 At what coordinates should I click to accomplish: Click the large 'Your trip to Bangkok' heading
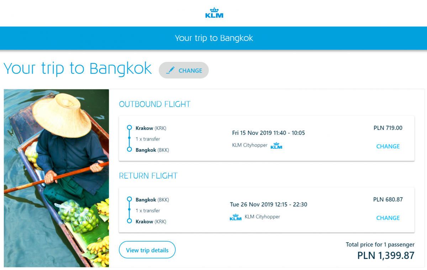pos(78,69)
